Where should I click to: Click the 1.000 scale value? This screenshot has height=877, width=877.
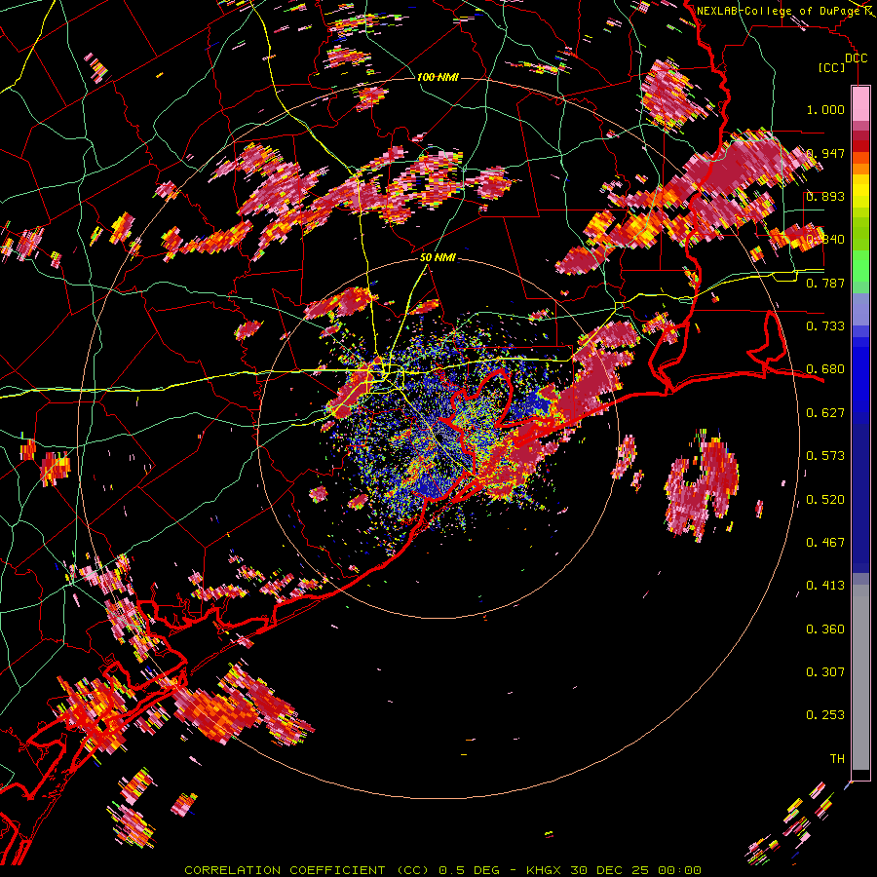tap(825, 109)
